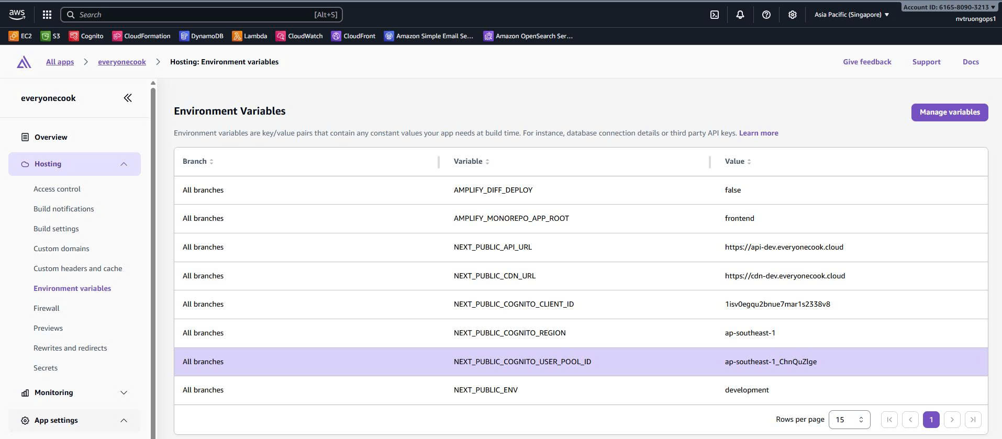The image size is (1002, 439).
Task: Click the https://api-dev.everyonecook.cloud value
Action: (784, 247)
